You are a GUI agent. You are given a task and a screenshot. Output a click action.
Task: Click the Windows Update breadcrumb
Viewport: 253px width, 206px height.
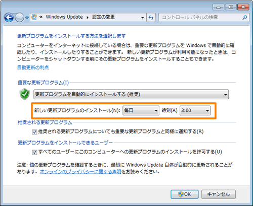(x=64, y=17)
